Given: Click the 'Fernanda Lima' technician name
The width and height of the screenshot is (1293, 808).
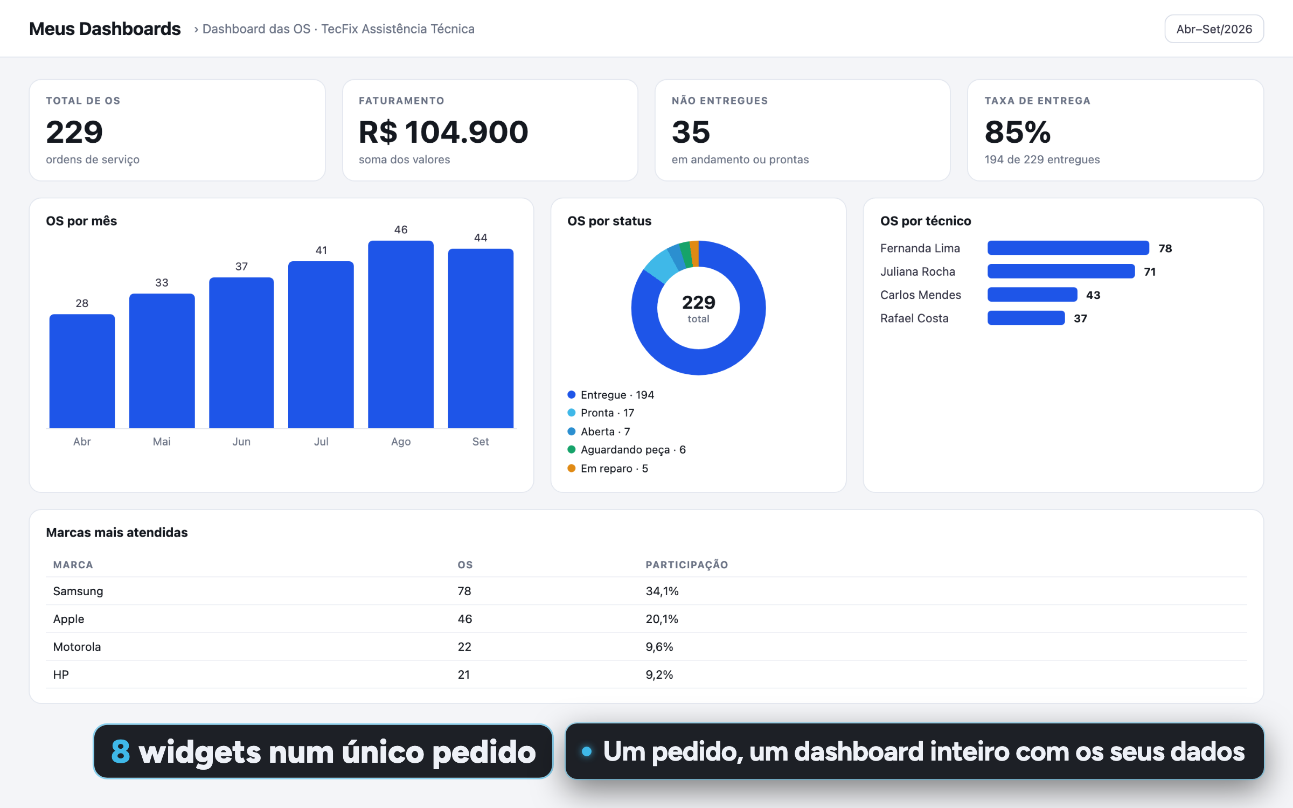Looking at the screenshot, I should click(920, 248).
